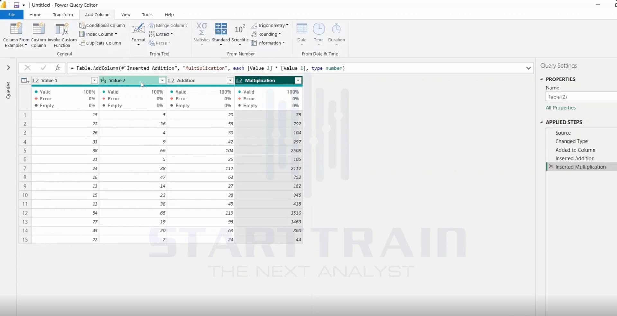Select the Source step

pos(563,133)
